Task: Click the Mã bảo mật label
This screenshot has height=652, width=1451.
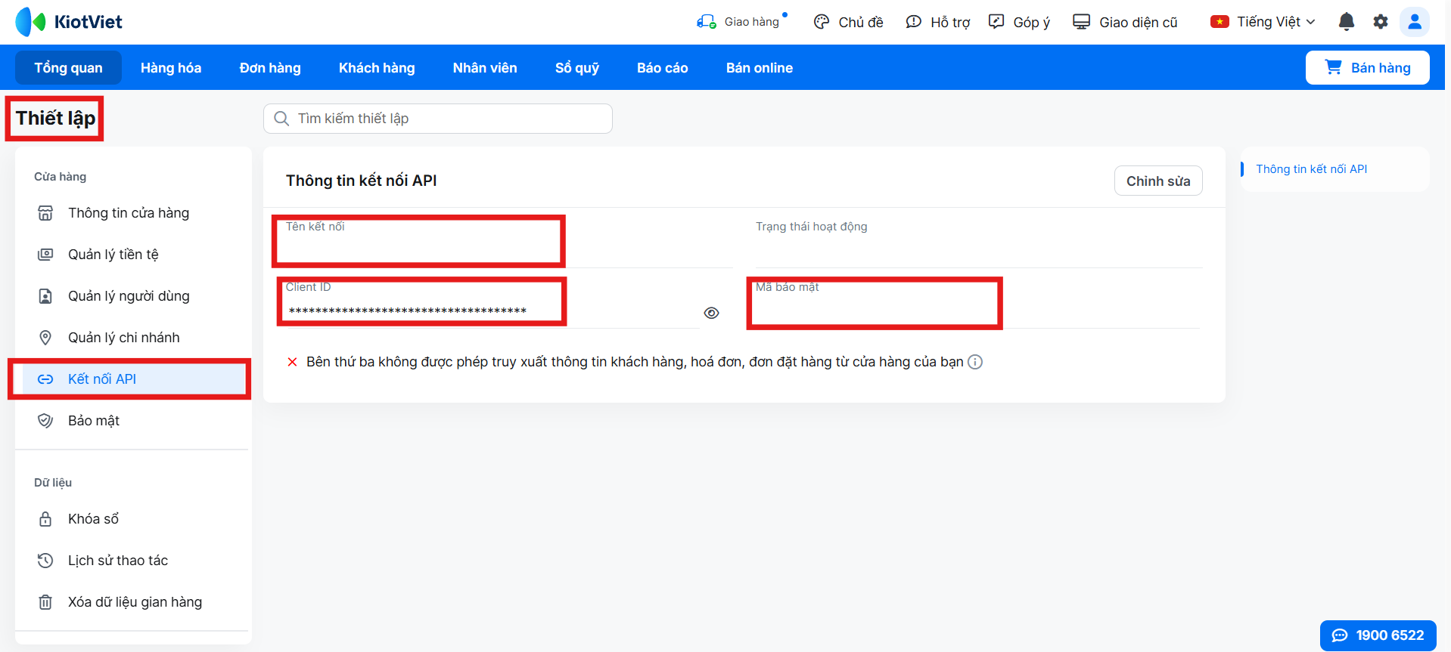Action: click(788, 287)
